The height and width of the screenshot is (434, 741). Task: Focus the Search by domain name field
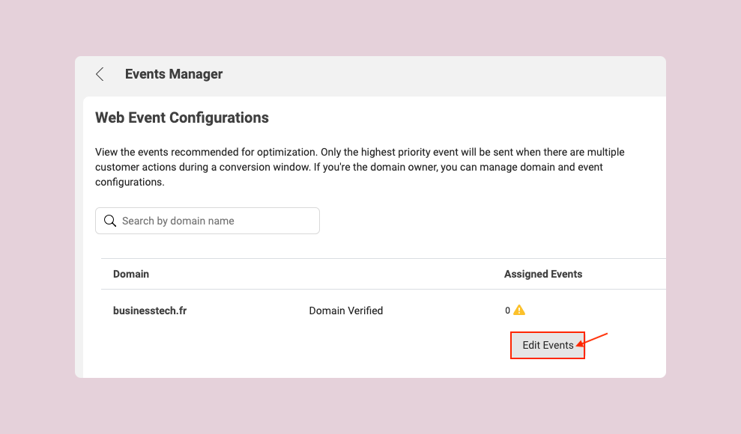pos(208,221)
